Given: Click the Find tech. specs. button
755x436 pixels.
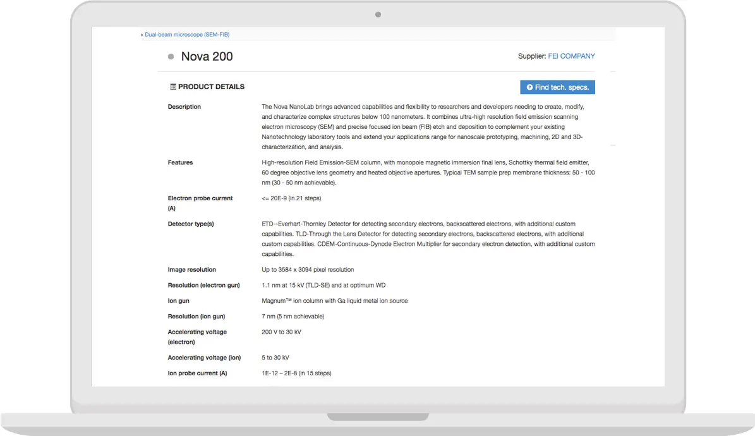Looking at the screenshot, I should pos(558,87).
